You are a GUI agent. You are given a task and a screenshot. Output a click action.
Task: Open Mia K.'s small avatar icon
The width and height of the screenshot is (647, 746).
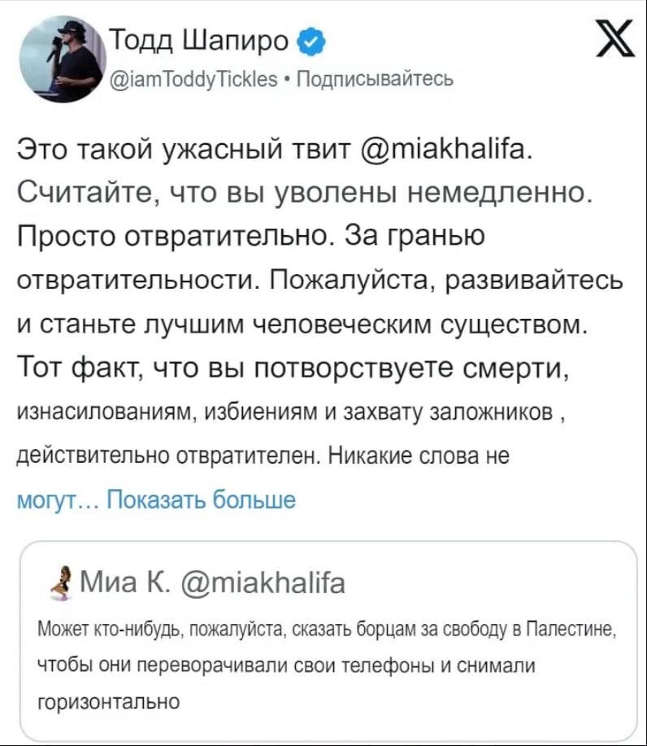[x=57, y=585]
